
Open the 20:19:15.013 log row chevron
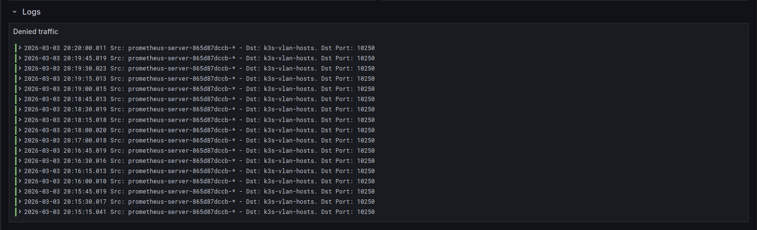point(20,78)
